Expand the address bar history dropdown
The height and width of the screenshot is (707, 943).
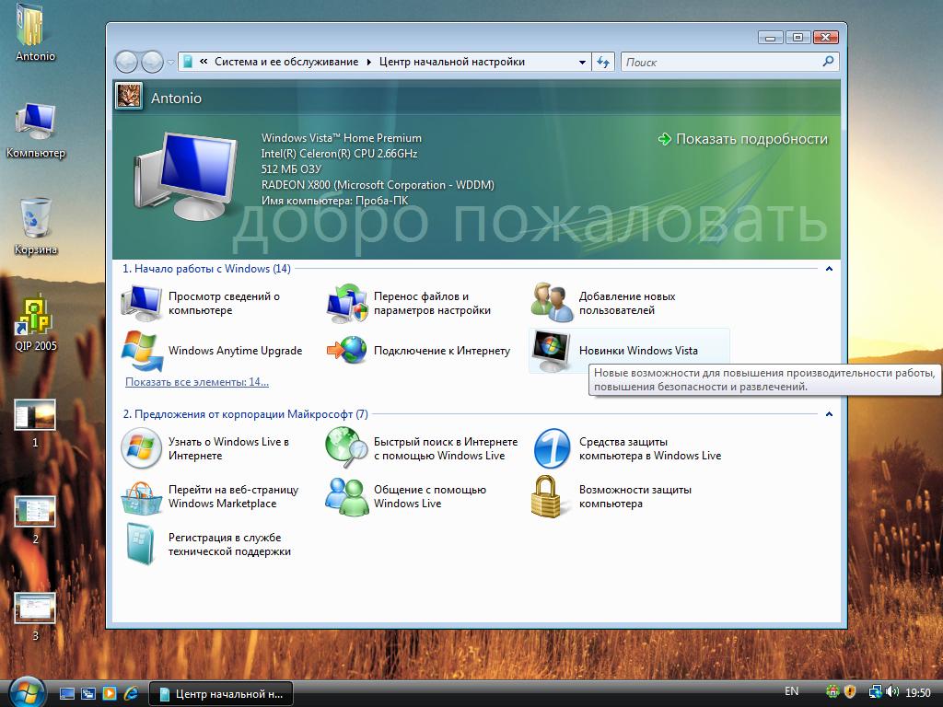pyautogui.click(x=582, y=62)
